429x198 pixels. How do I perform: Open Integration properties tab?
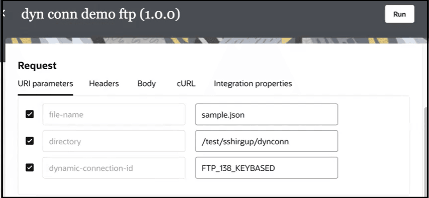pyautogui.click(x=253, y=84)
